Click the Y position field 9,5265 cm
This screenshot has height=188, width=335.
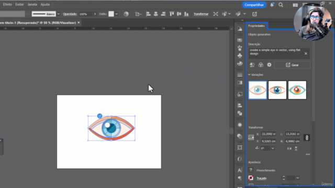[268, 141]
